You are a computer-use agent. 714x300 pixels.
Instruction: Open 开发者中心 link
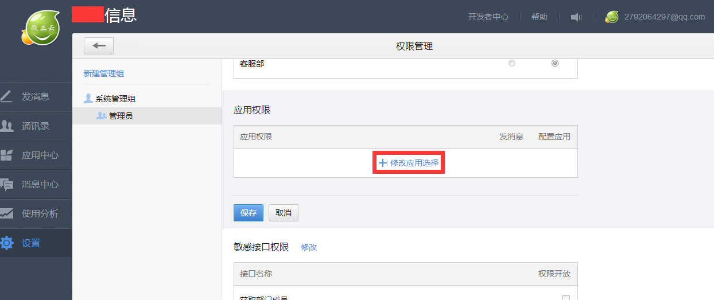pyautogui.click(x=488, y=17)
